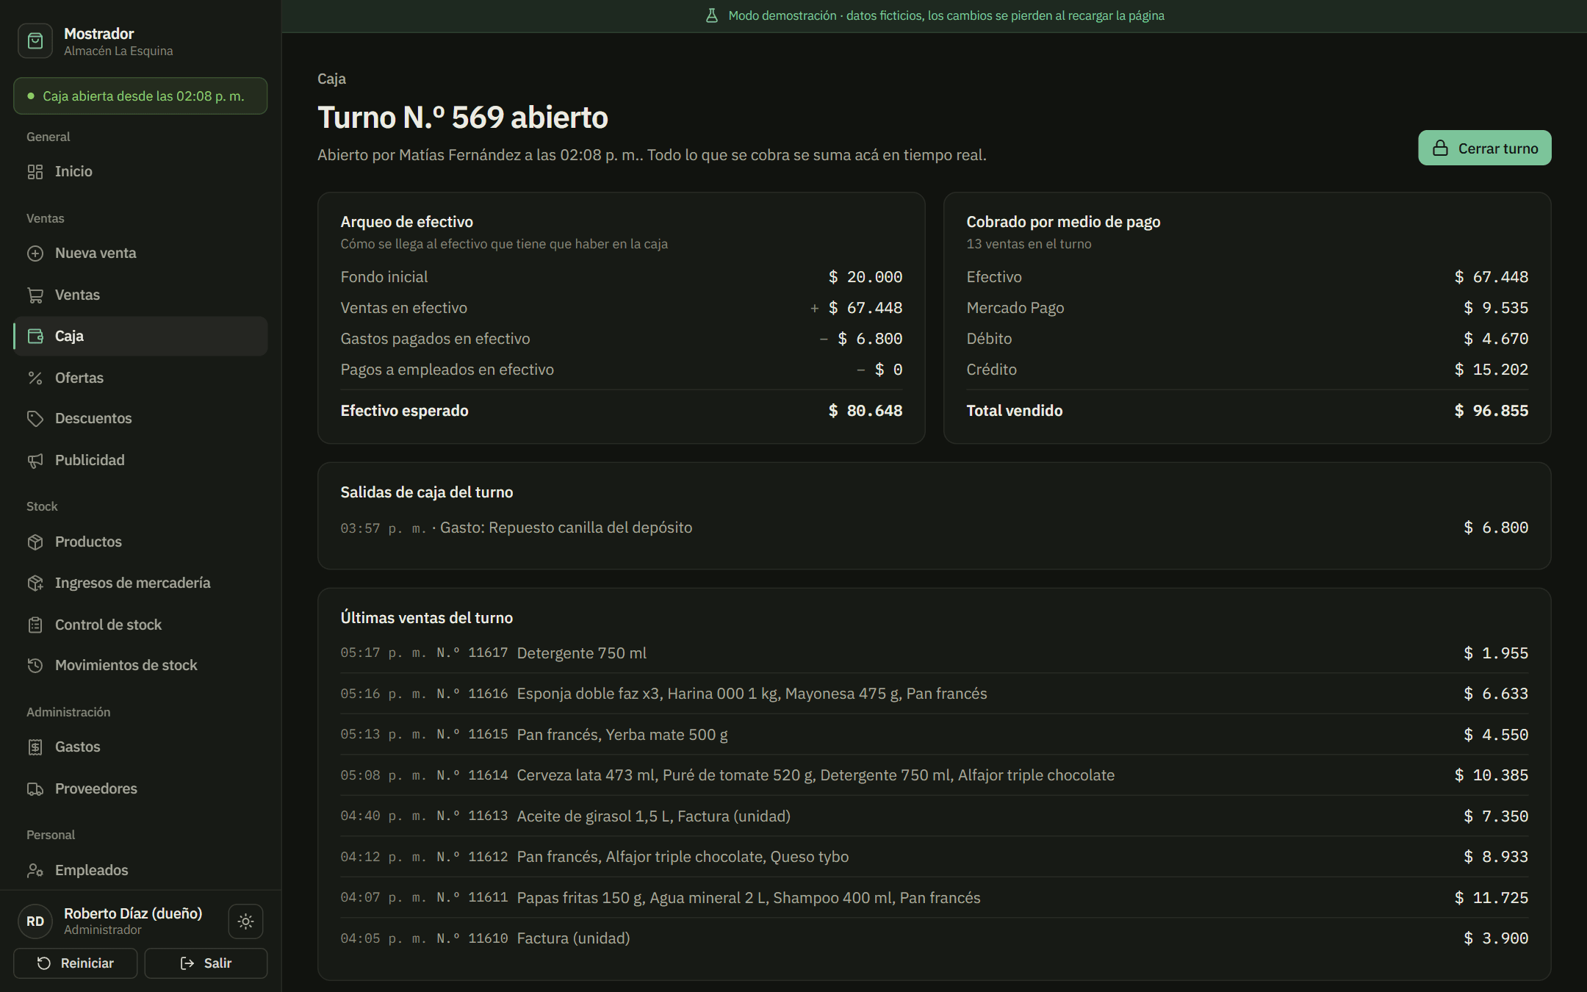Open the Inicio menu item
Screen dimensions: 1587x992
click(140, 171)
